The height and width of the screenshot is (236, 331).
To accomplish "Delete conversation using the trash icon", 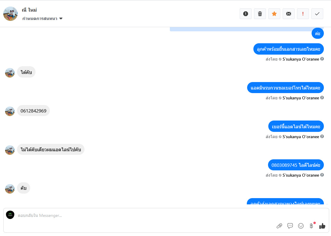I will [260, 14].
